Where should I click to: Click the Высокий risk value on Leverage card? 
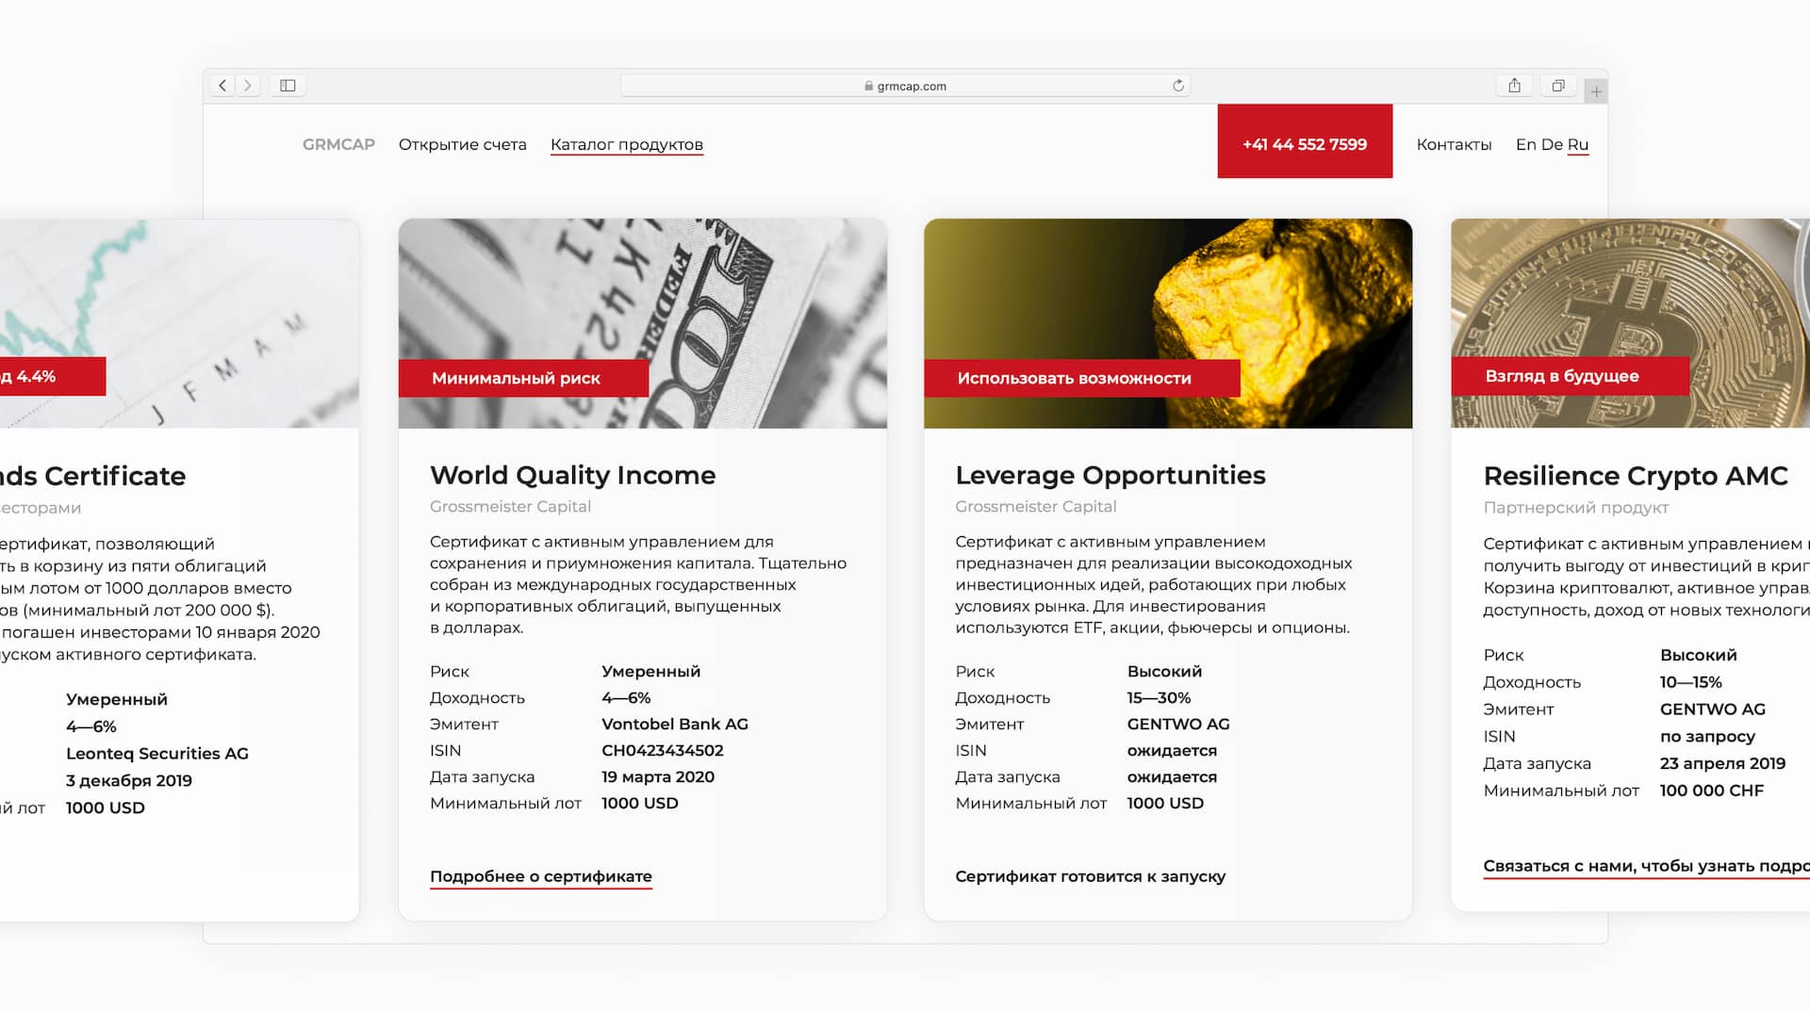coord(1164,672)
